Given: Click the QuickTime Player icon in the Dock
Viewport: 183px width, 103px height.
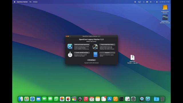Looking at the screenshot, I should click(x=142, y=99).
